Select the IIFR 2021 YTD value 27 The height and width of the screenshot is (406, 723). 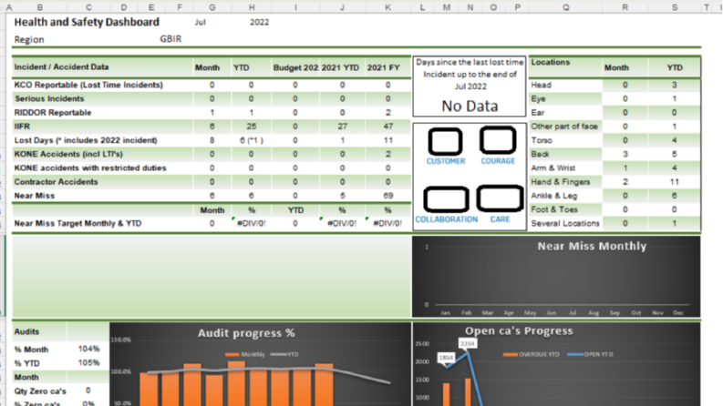pyautogui.click(x=342, y=127)
